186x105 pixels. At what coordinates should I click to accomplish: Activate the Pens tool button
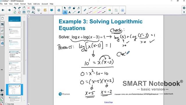coord(65,12)
